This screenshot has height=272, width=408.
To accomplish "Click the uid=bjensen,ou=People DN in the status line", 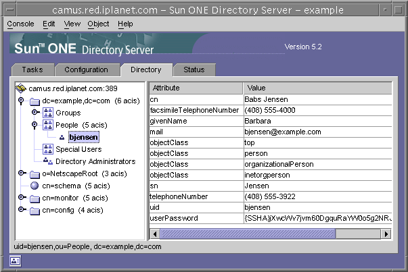I will pyautogui.click(x=87, y=246).
